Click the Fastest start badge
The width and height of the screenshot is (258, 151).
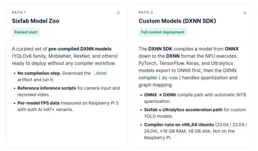(x=26, y=32)
